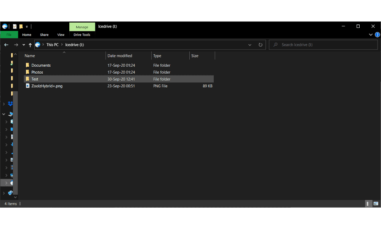Open the address bar history dropdown
The height and width of the screenshot is (229, 381).
pyautogui.click(x=250, y=45)
